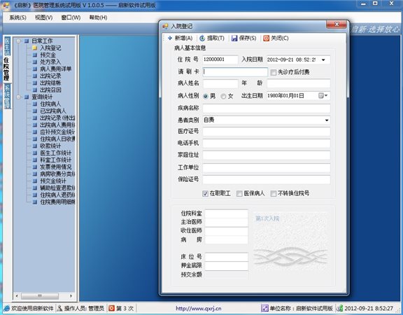
Task: Open the 患者类别 combo box
Action: point(267,120)
